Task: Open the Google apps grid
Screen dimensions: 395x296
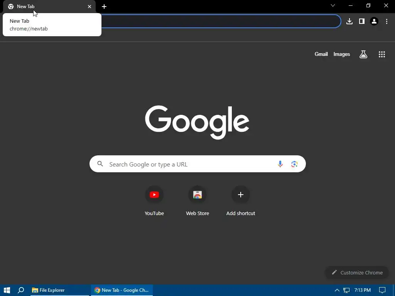Action: [382, 54]
